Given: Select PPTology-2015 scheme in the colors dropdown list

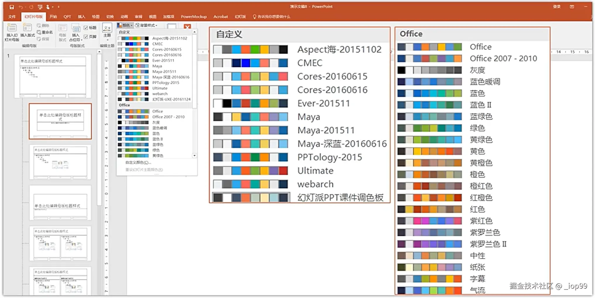Looking at the screenshot, I should click(x=155, y=83).
